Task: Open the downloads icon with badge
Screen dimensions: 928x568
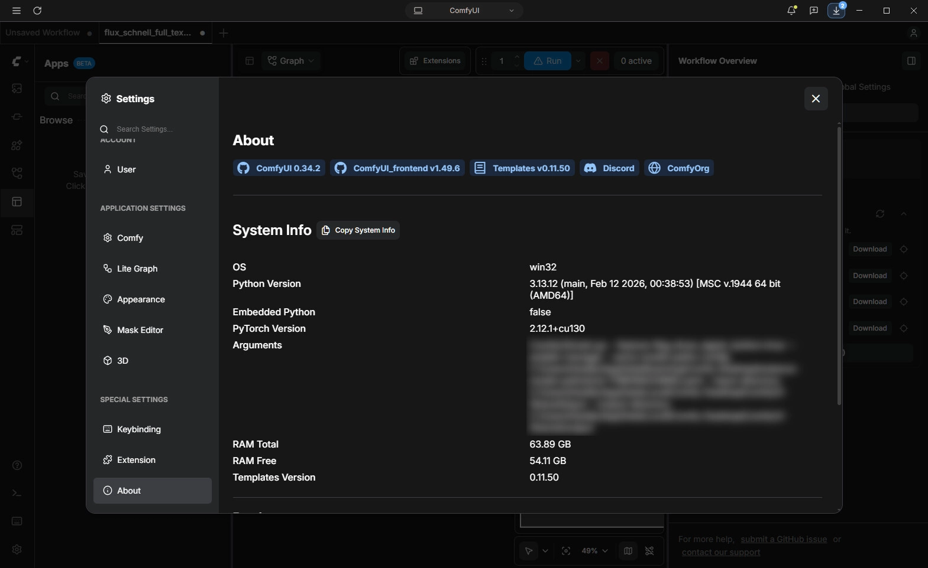Action: pyautogui.click(x=836, y=11)
